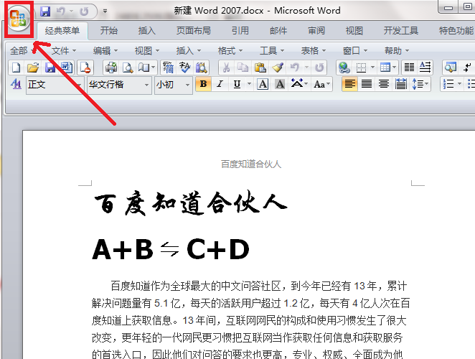The image size is (475, 359).
Task: Toggle character border A
Action: pos(263,84)
